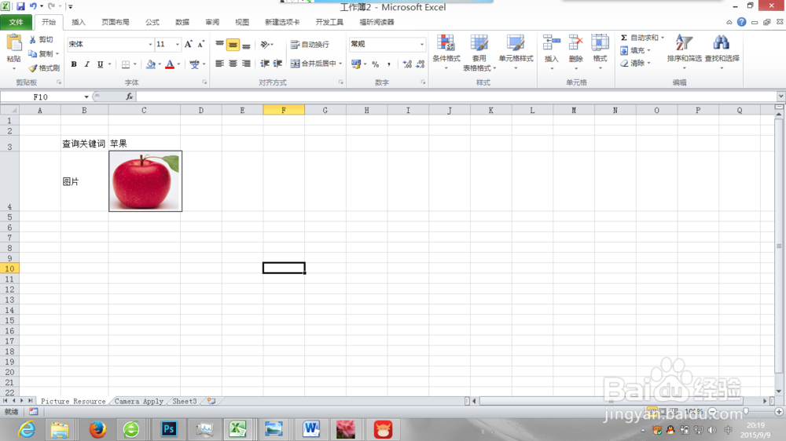Toggle top vertical alignment
The height and width of the screenshot is (441, 786).
[219, 44]
